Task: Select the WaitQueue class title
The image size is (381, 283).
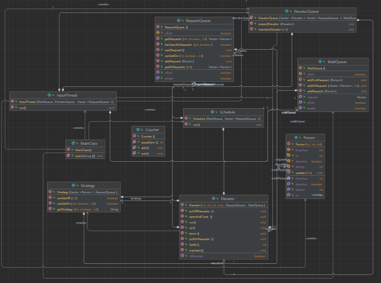Action: tap(337, 62)
